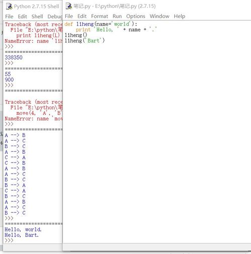Place cursor on the liheng('Bart') line
The height and width of the screenshot is (254, 251).
click(84, 41)
